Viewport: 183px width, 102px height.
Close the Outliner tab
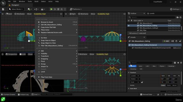(x=144, y=13)
